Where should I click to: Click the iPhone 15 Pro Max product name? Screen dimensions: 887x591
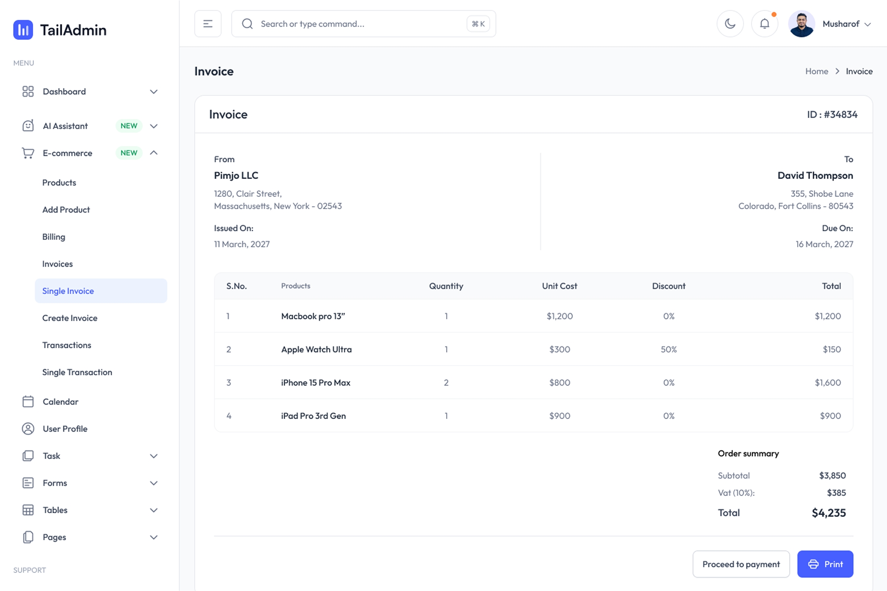click(316, 383)
